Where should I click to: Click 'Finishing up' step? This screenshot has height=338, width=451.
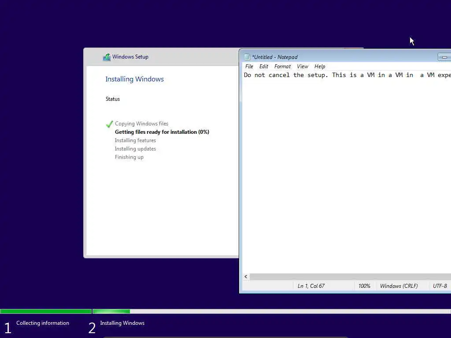tap(129, 157)
